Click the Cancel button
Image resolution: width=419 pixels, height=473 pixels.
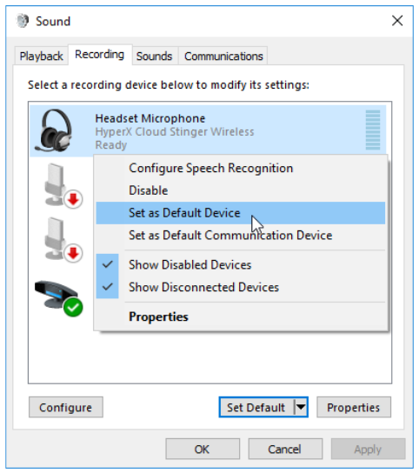285,450
